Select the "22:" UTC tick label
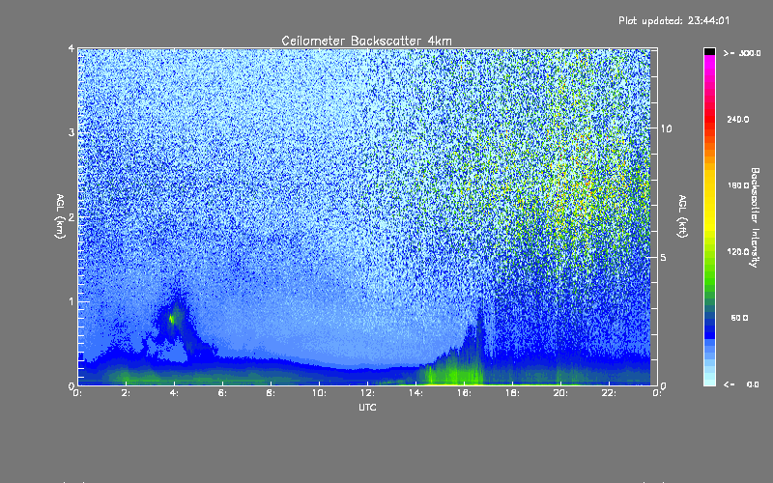Image resolution: width=773 pixels, height=483 pixels. click(x=609, y=393)
